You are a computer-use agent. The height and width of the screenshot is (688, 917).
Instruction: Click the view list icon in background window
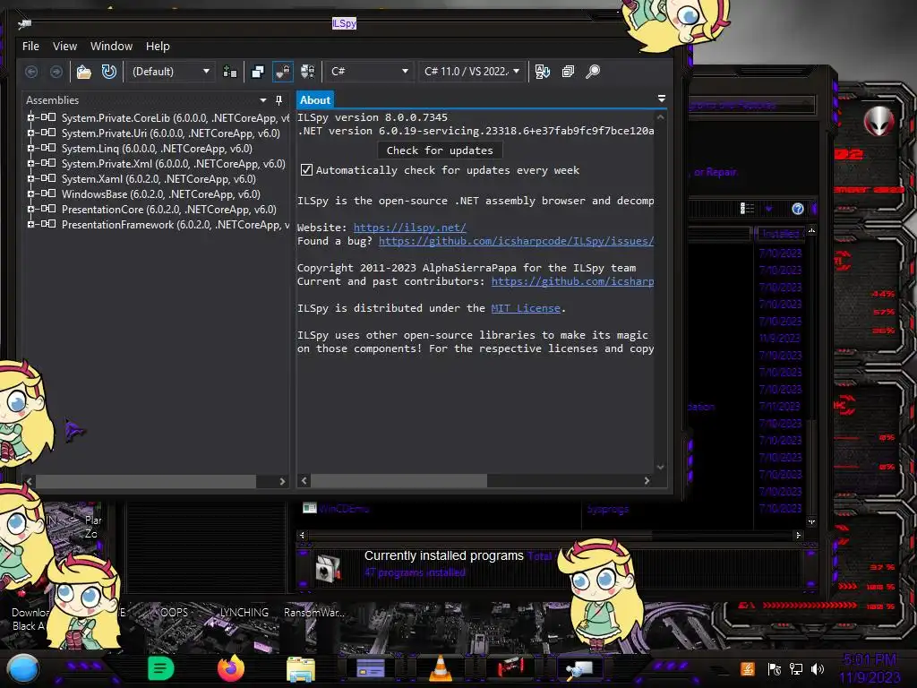[747, 208]
